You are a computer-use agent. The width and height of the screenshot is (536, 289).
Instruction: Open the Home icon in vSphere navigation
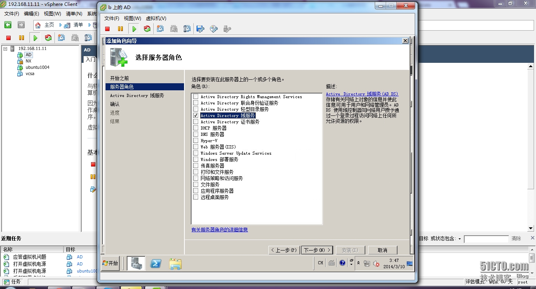[x=38, y=25]
